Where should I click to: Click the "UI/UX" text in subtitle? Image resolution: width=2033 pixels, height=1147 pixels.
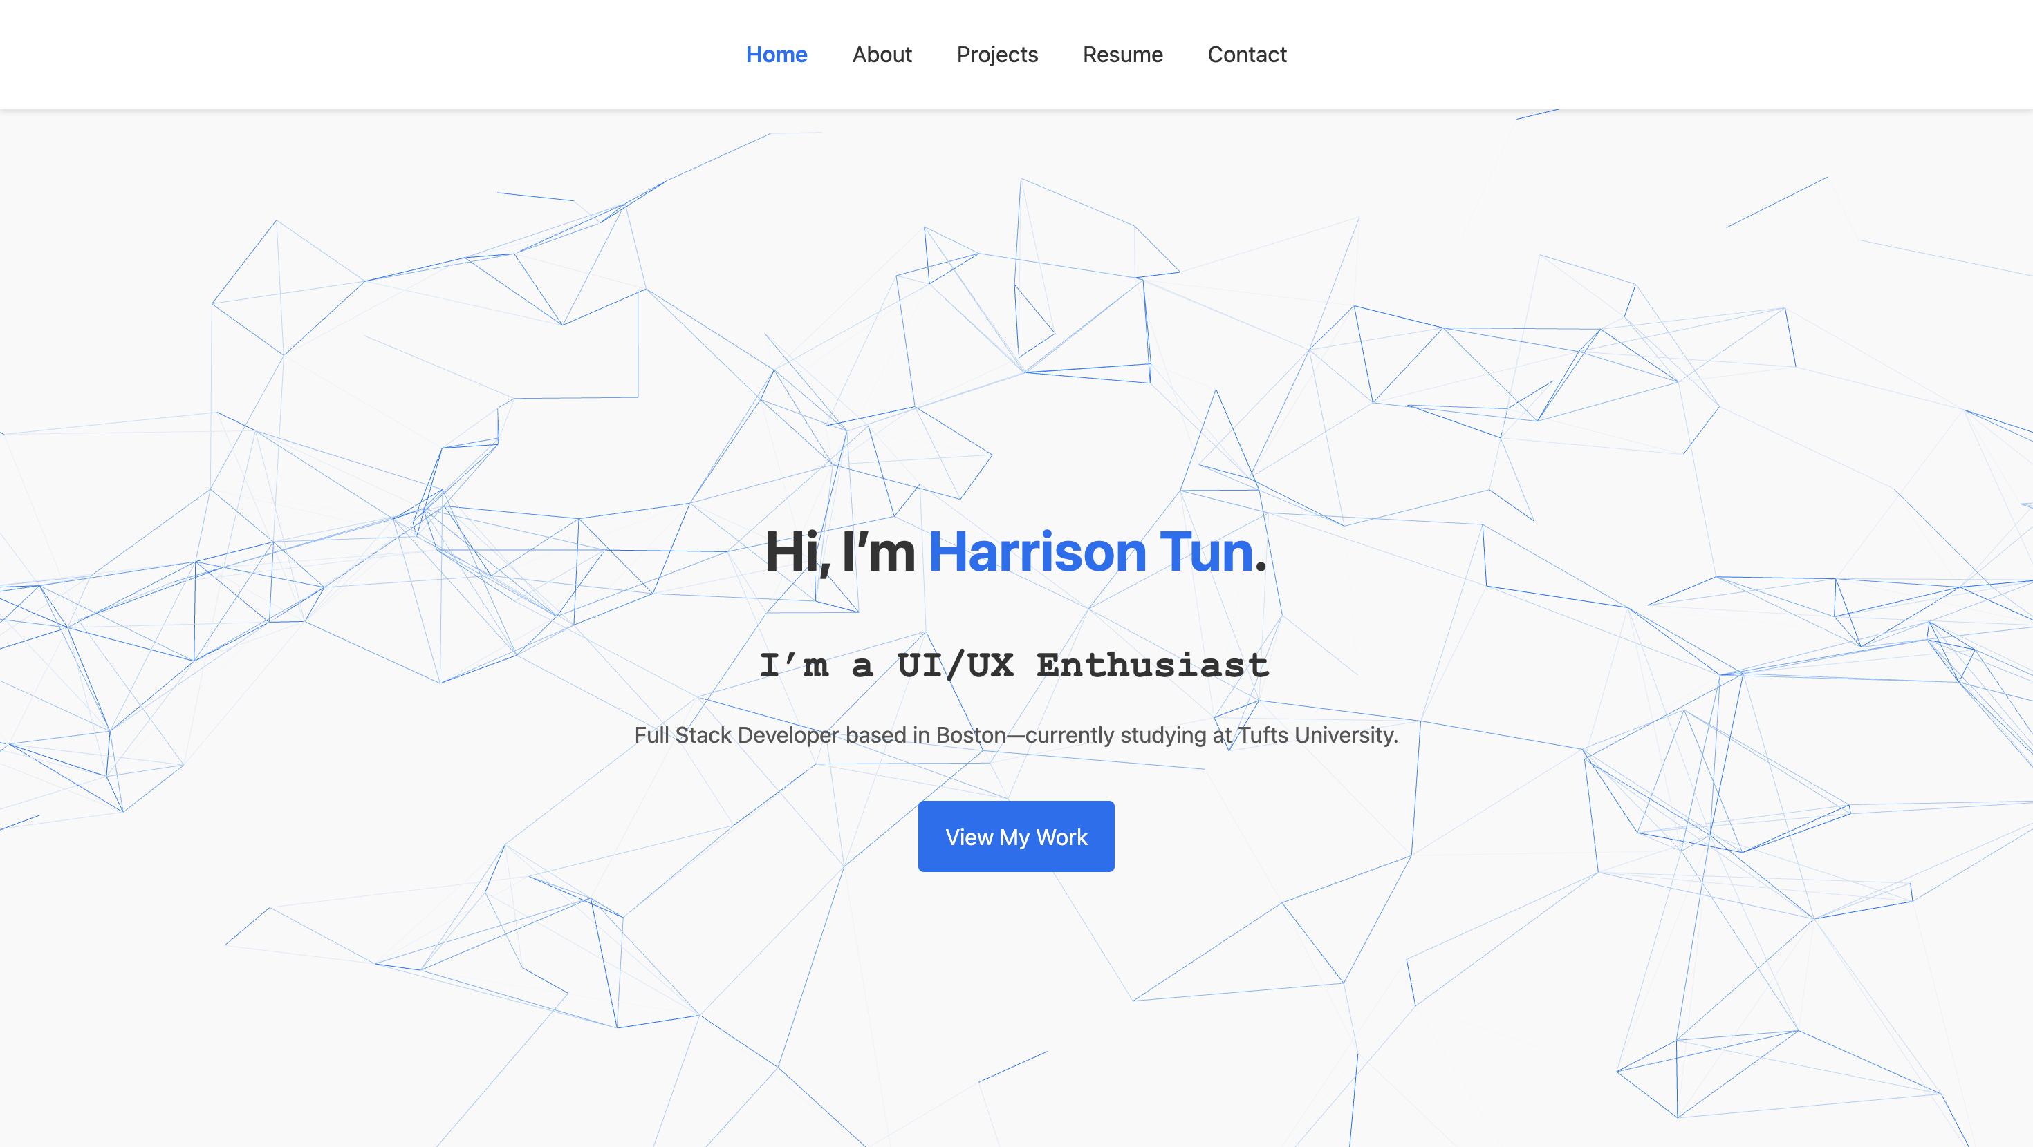(955, 666)
